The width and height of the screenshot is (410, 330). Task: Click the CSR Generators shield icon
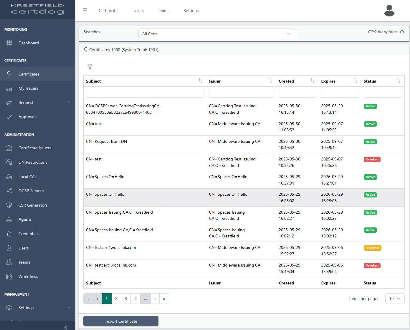click(x=9, y=205)
